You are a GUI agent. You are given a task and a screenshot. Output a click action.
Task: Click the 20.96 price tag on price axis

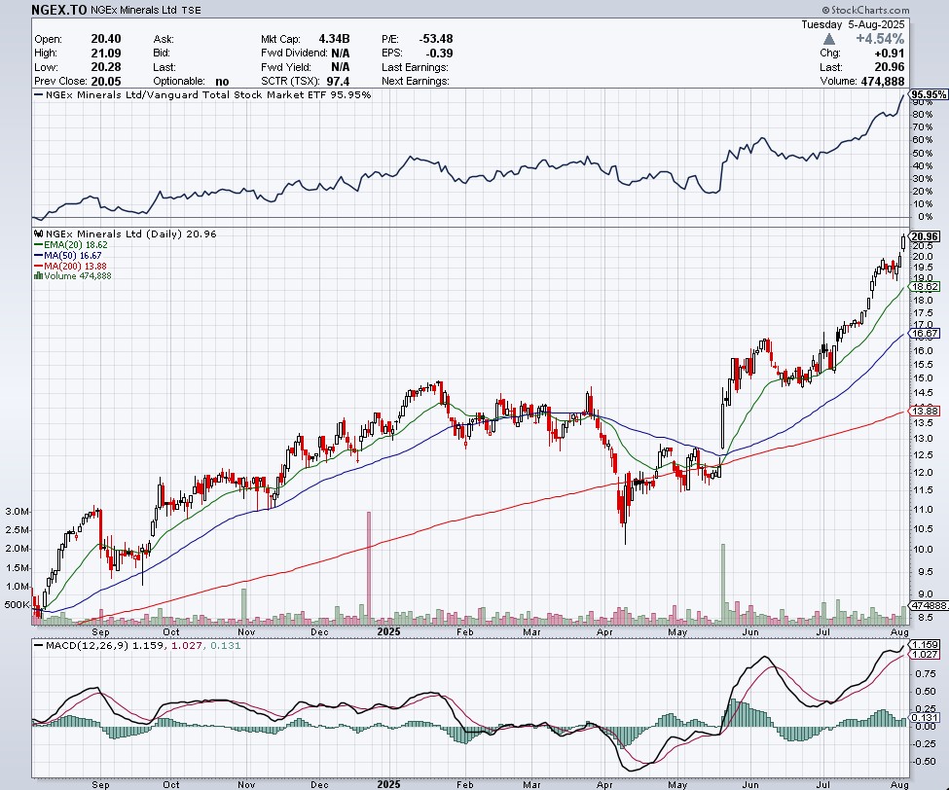coord(925,236)
